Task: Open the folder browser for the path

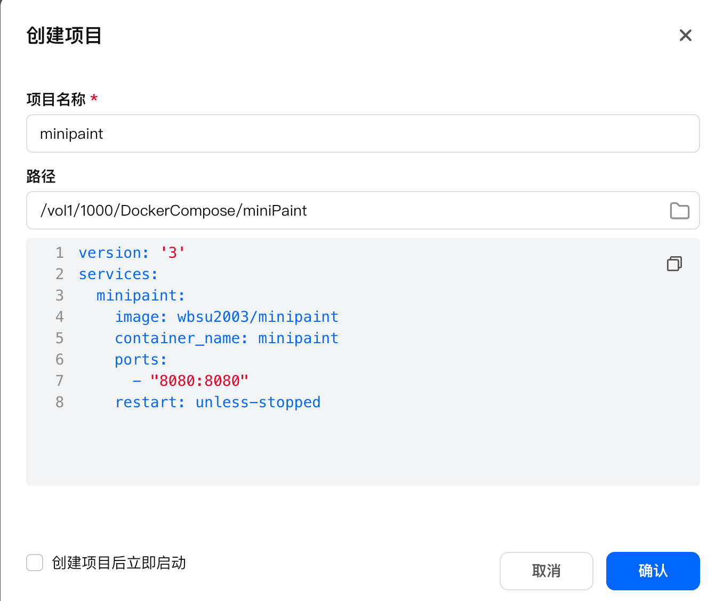Action: tap(679, 211)
